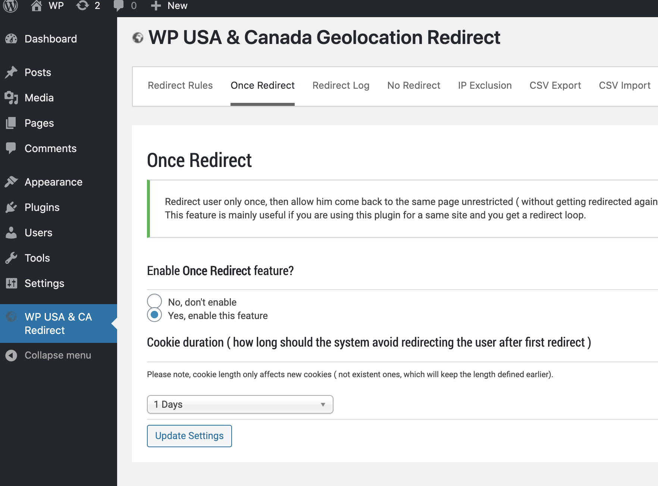The image size is (658, 486).
Task: Click the Dashboard gauge icon
Action: pyautogui.click(x=11, y=39)
